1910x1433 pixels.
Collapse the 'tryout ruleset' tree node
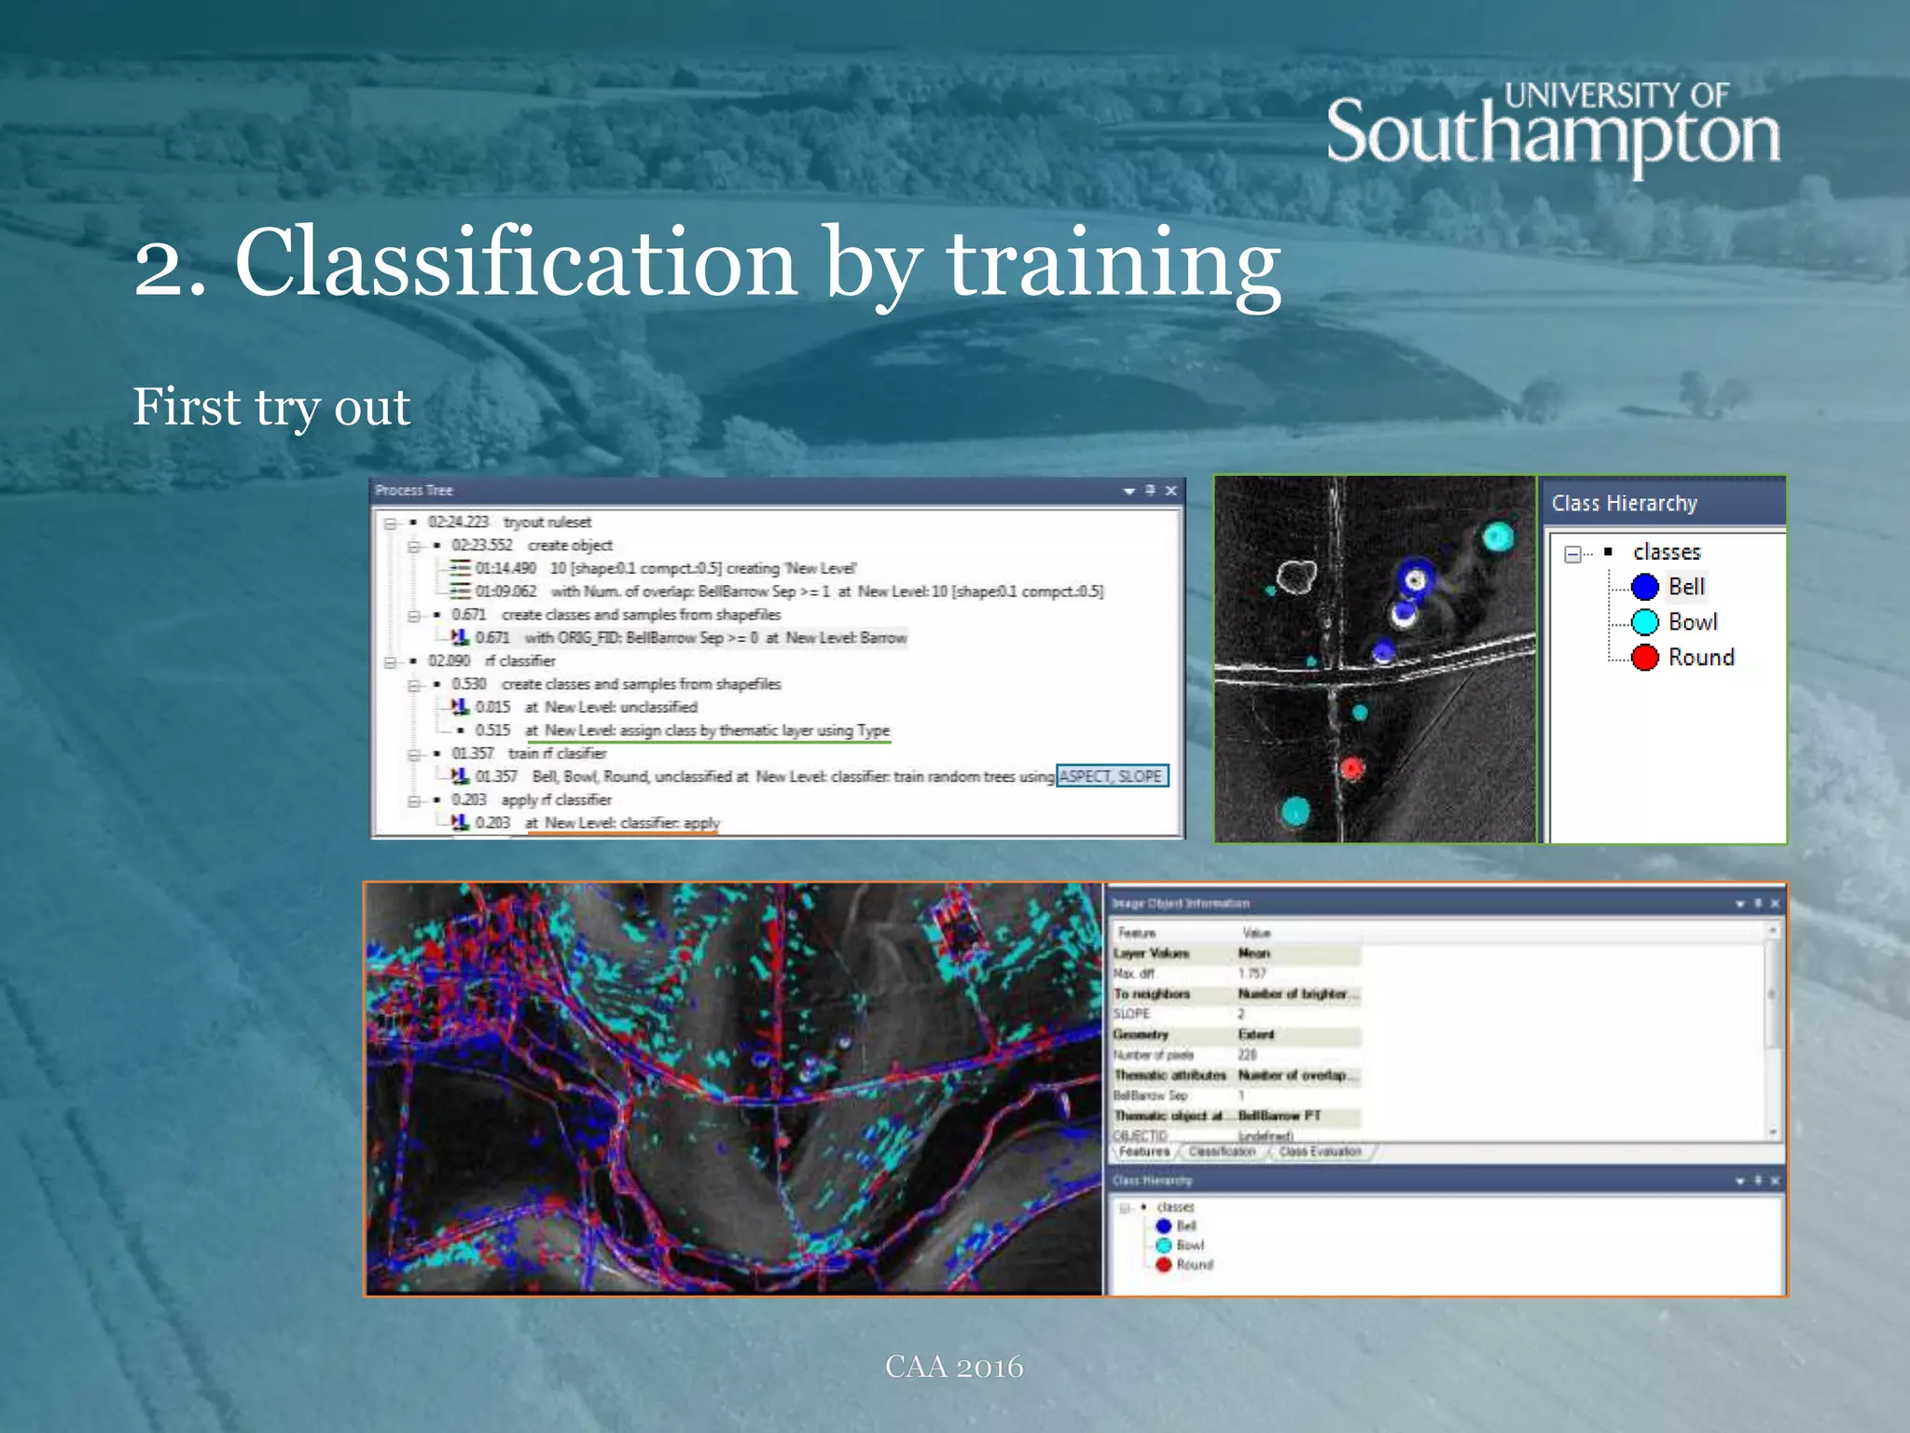point(391,522)
